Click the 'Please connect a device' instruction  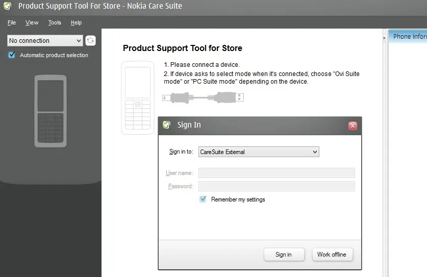click(x=202, y=65)
